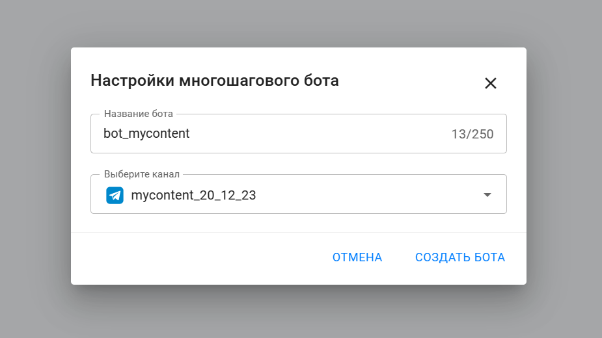This screenshot has width=602, height=338.
Task: Open the mycontent_20_12_23 channel selector
Action: (x=193, y=195)
